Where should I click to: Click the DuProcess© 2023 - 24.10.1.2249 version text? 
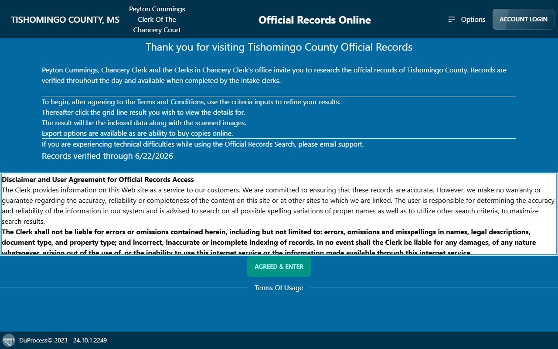[x=63, y=340]
